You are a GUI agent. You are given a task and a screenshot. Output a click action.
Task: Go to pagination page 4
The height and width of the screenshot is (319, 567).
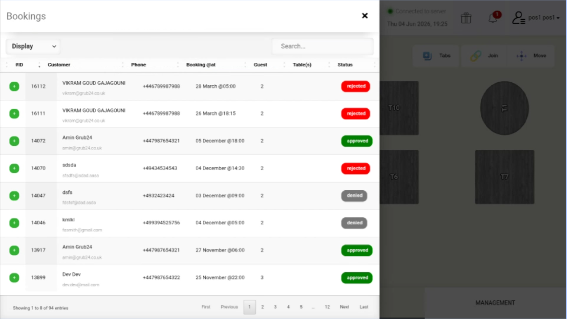tap(288, 307)
